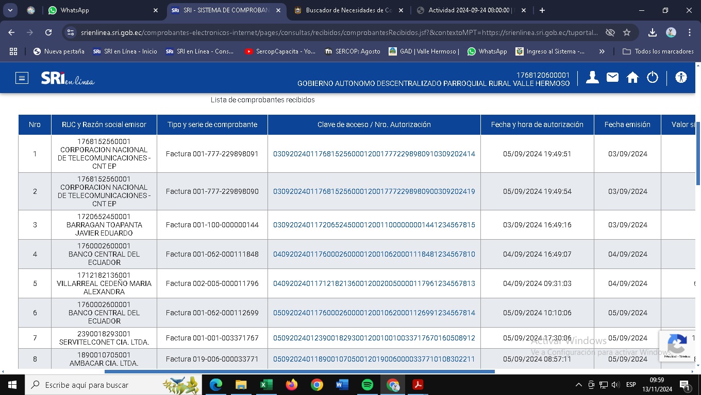
Task: Show hidden system tray icons
Action: [x=578, y=385]
